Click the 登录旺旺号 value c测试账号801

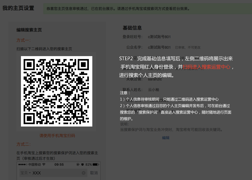[x=159, y=37]
